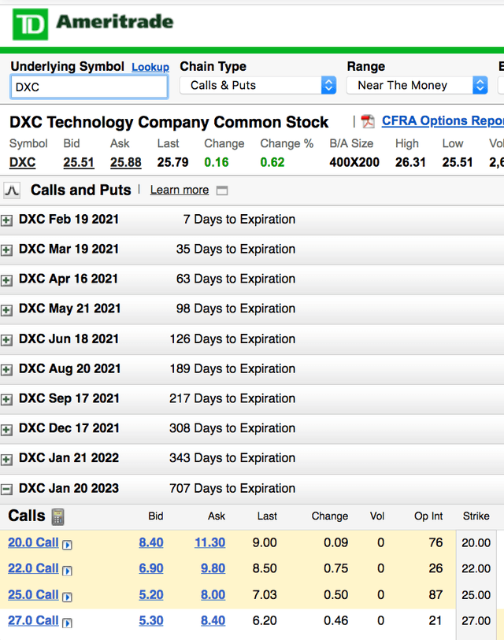This screenshot has height=640, width=504.
Task: Click the 20.00 strike cell
Action: pyautogui.click(x=476, y=543)
